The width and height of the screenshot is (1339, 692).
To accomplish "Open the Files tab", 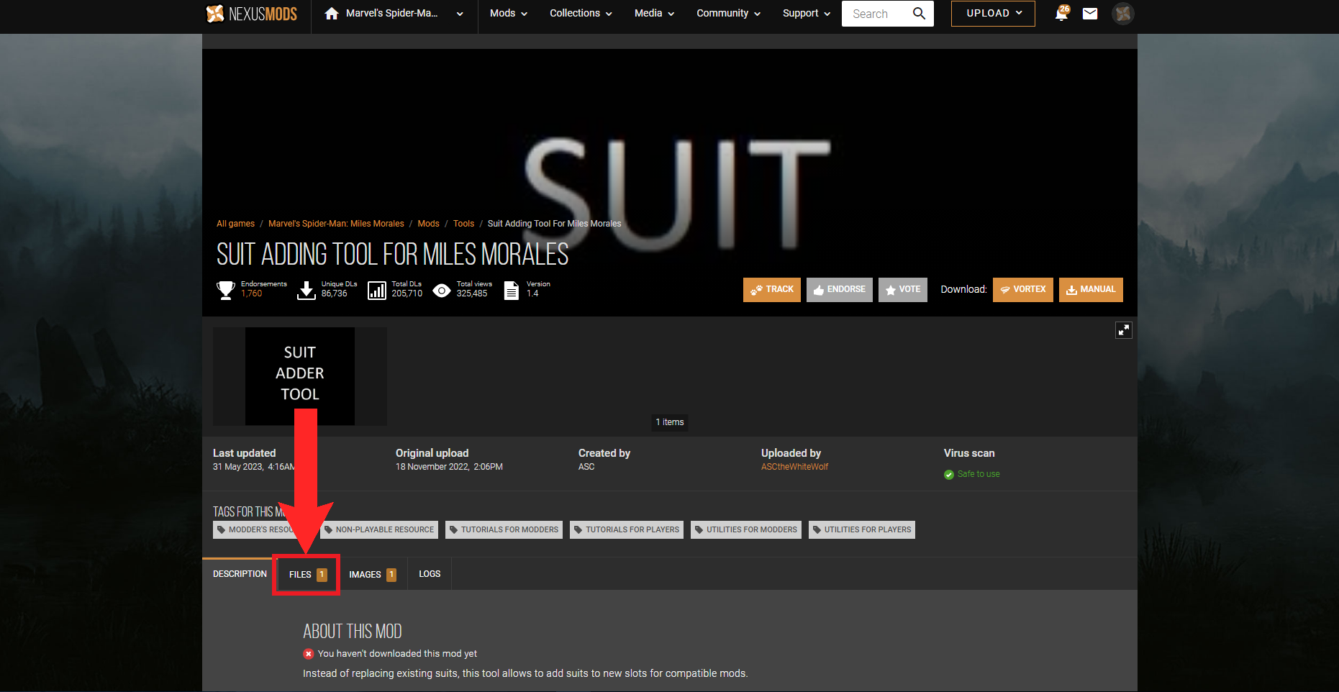I will tap(307, 574).
